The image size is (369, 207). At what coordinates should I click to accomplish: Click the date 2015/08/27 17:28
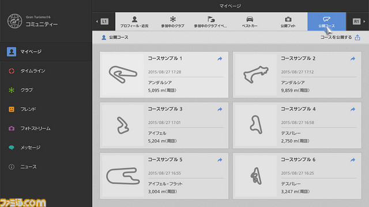coord(164,72)
